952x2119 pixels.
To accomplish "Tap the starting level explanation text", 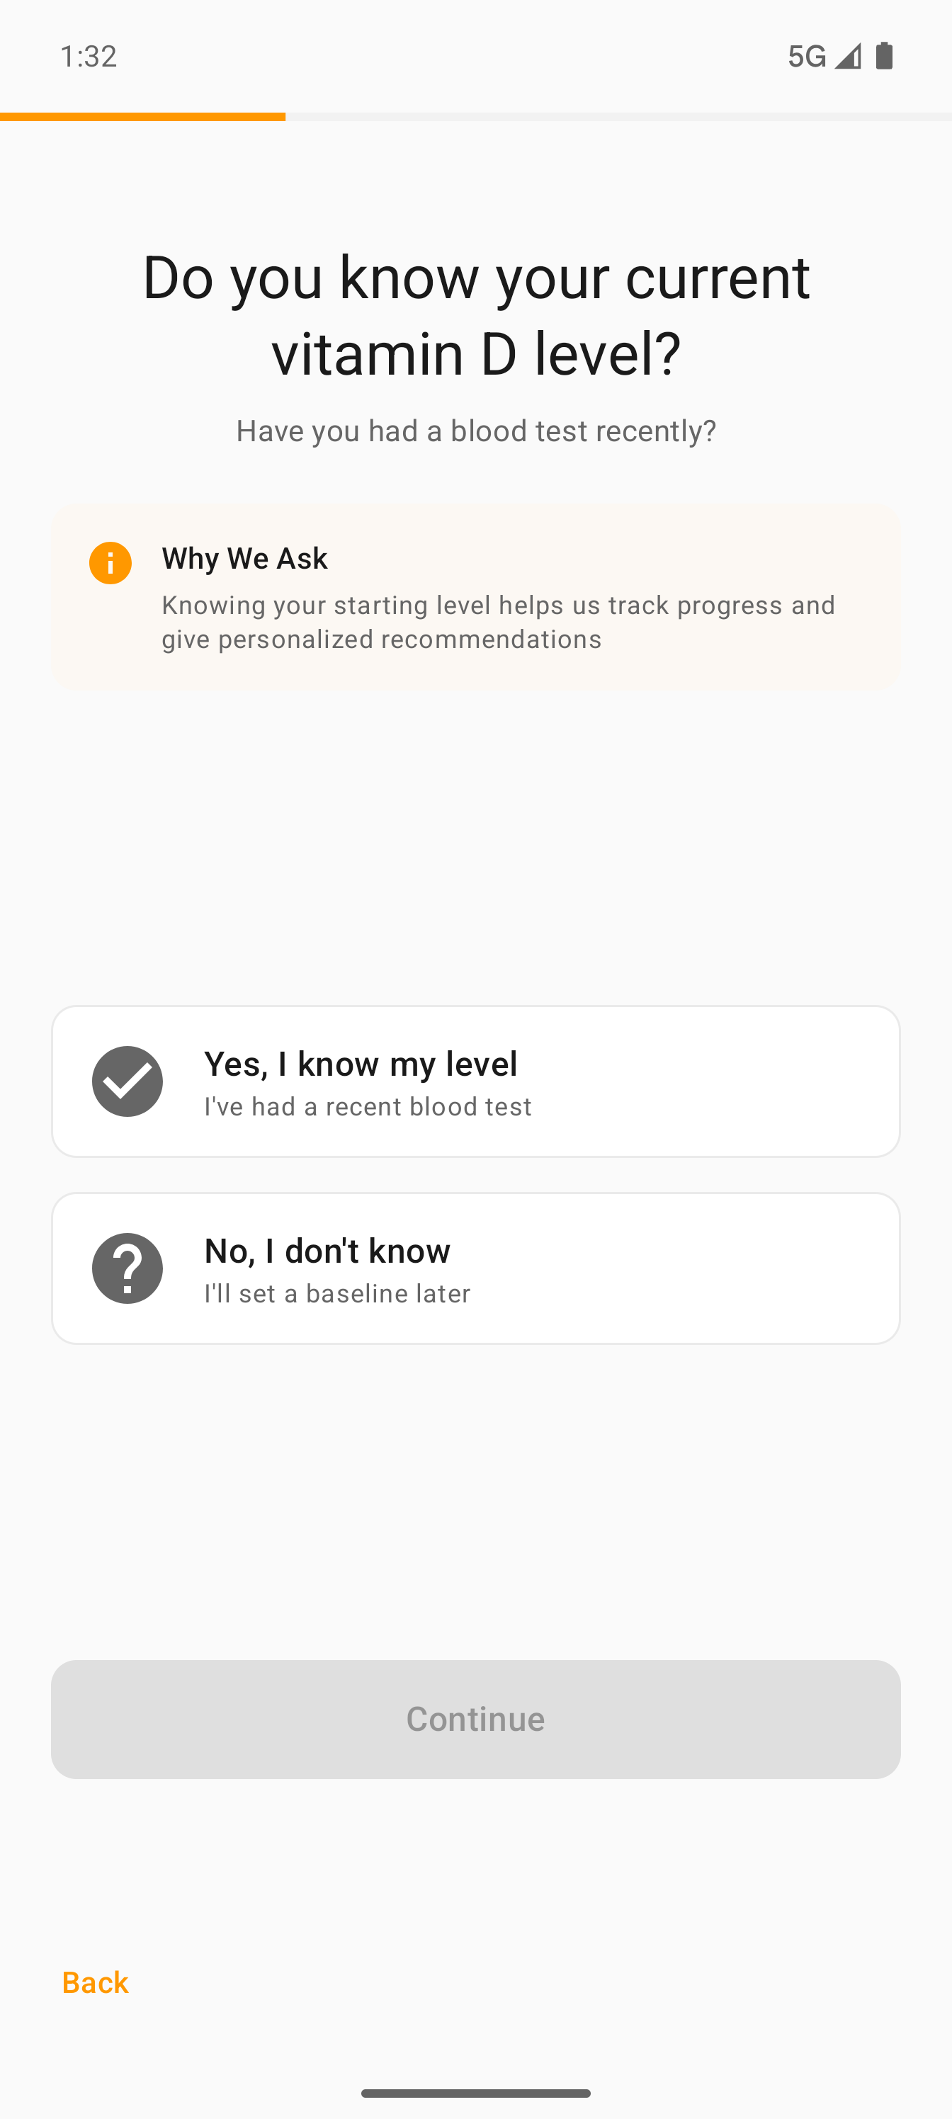I will (498, 622).
